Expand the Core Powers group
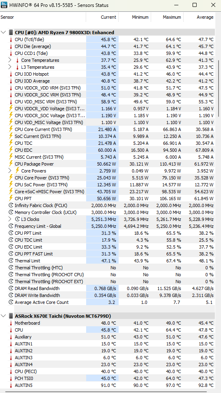Screen dimensions: 221x393 [10, 171]
